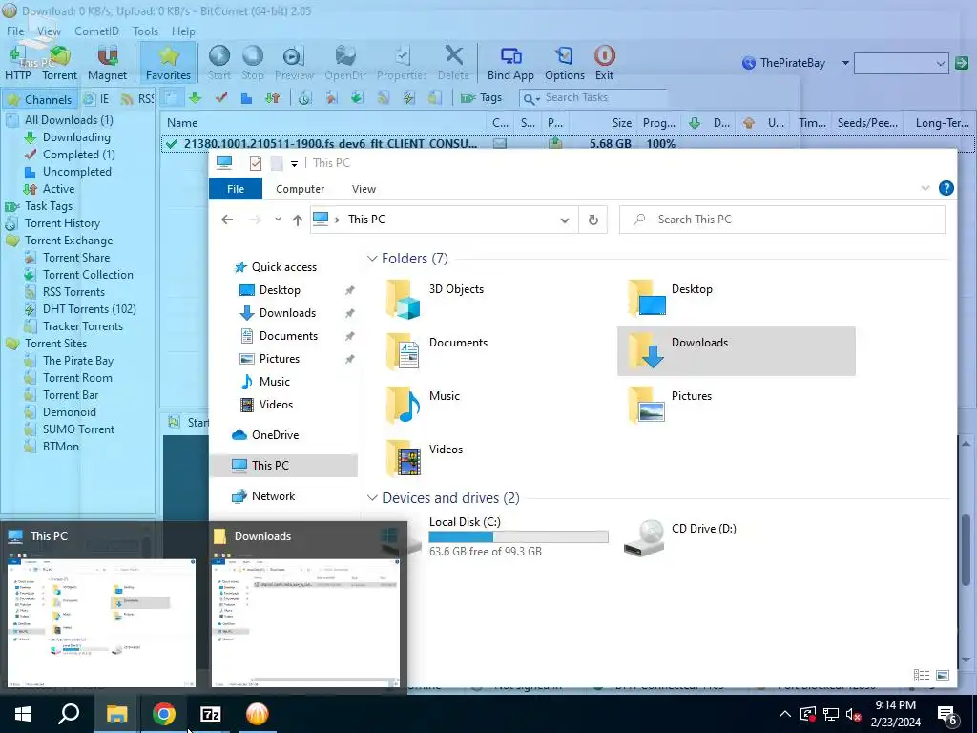Click the Bind App toolbar icon
Image resolution: width=977 pixels, height=733 pixels.
(510, 63)
